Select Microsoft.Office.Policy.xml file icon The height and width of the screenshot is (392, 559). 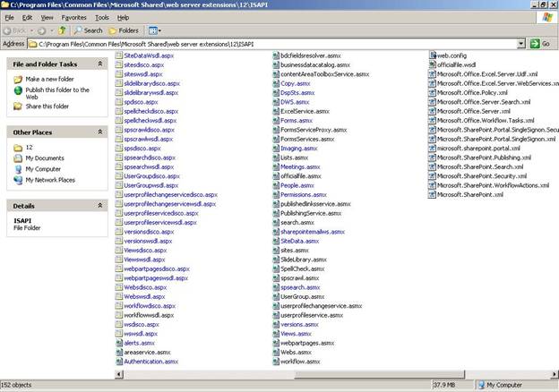[x=433, y=92]
